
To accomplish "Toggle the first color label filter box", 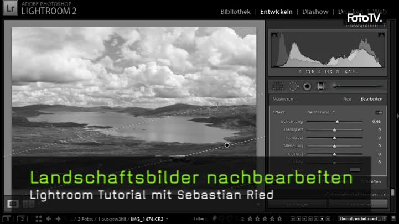I will pos(293,218).
